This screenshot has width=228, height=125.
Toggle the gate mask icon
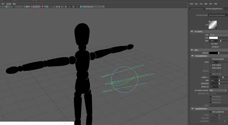tap(13, 7)
